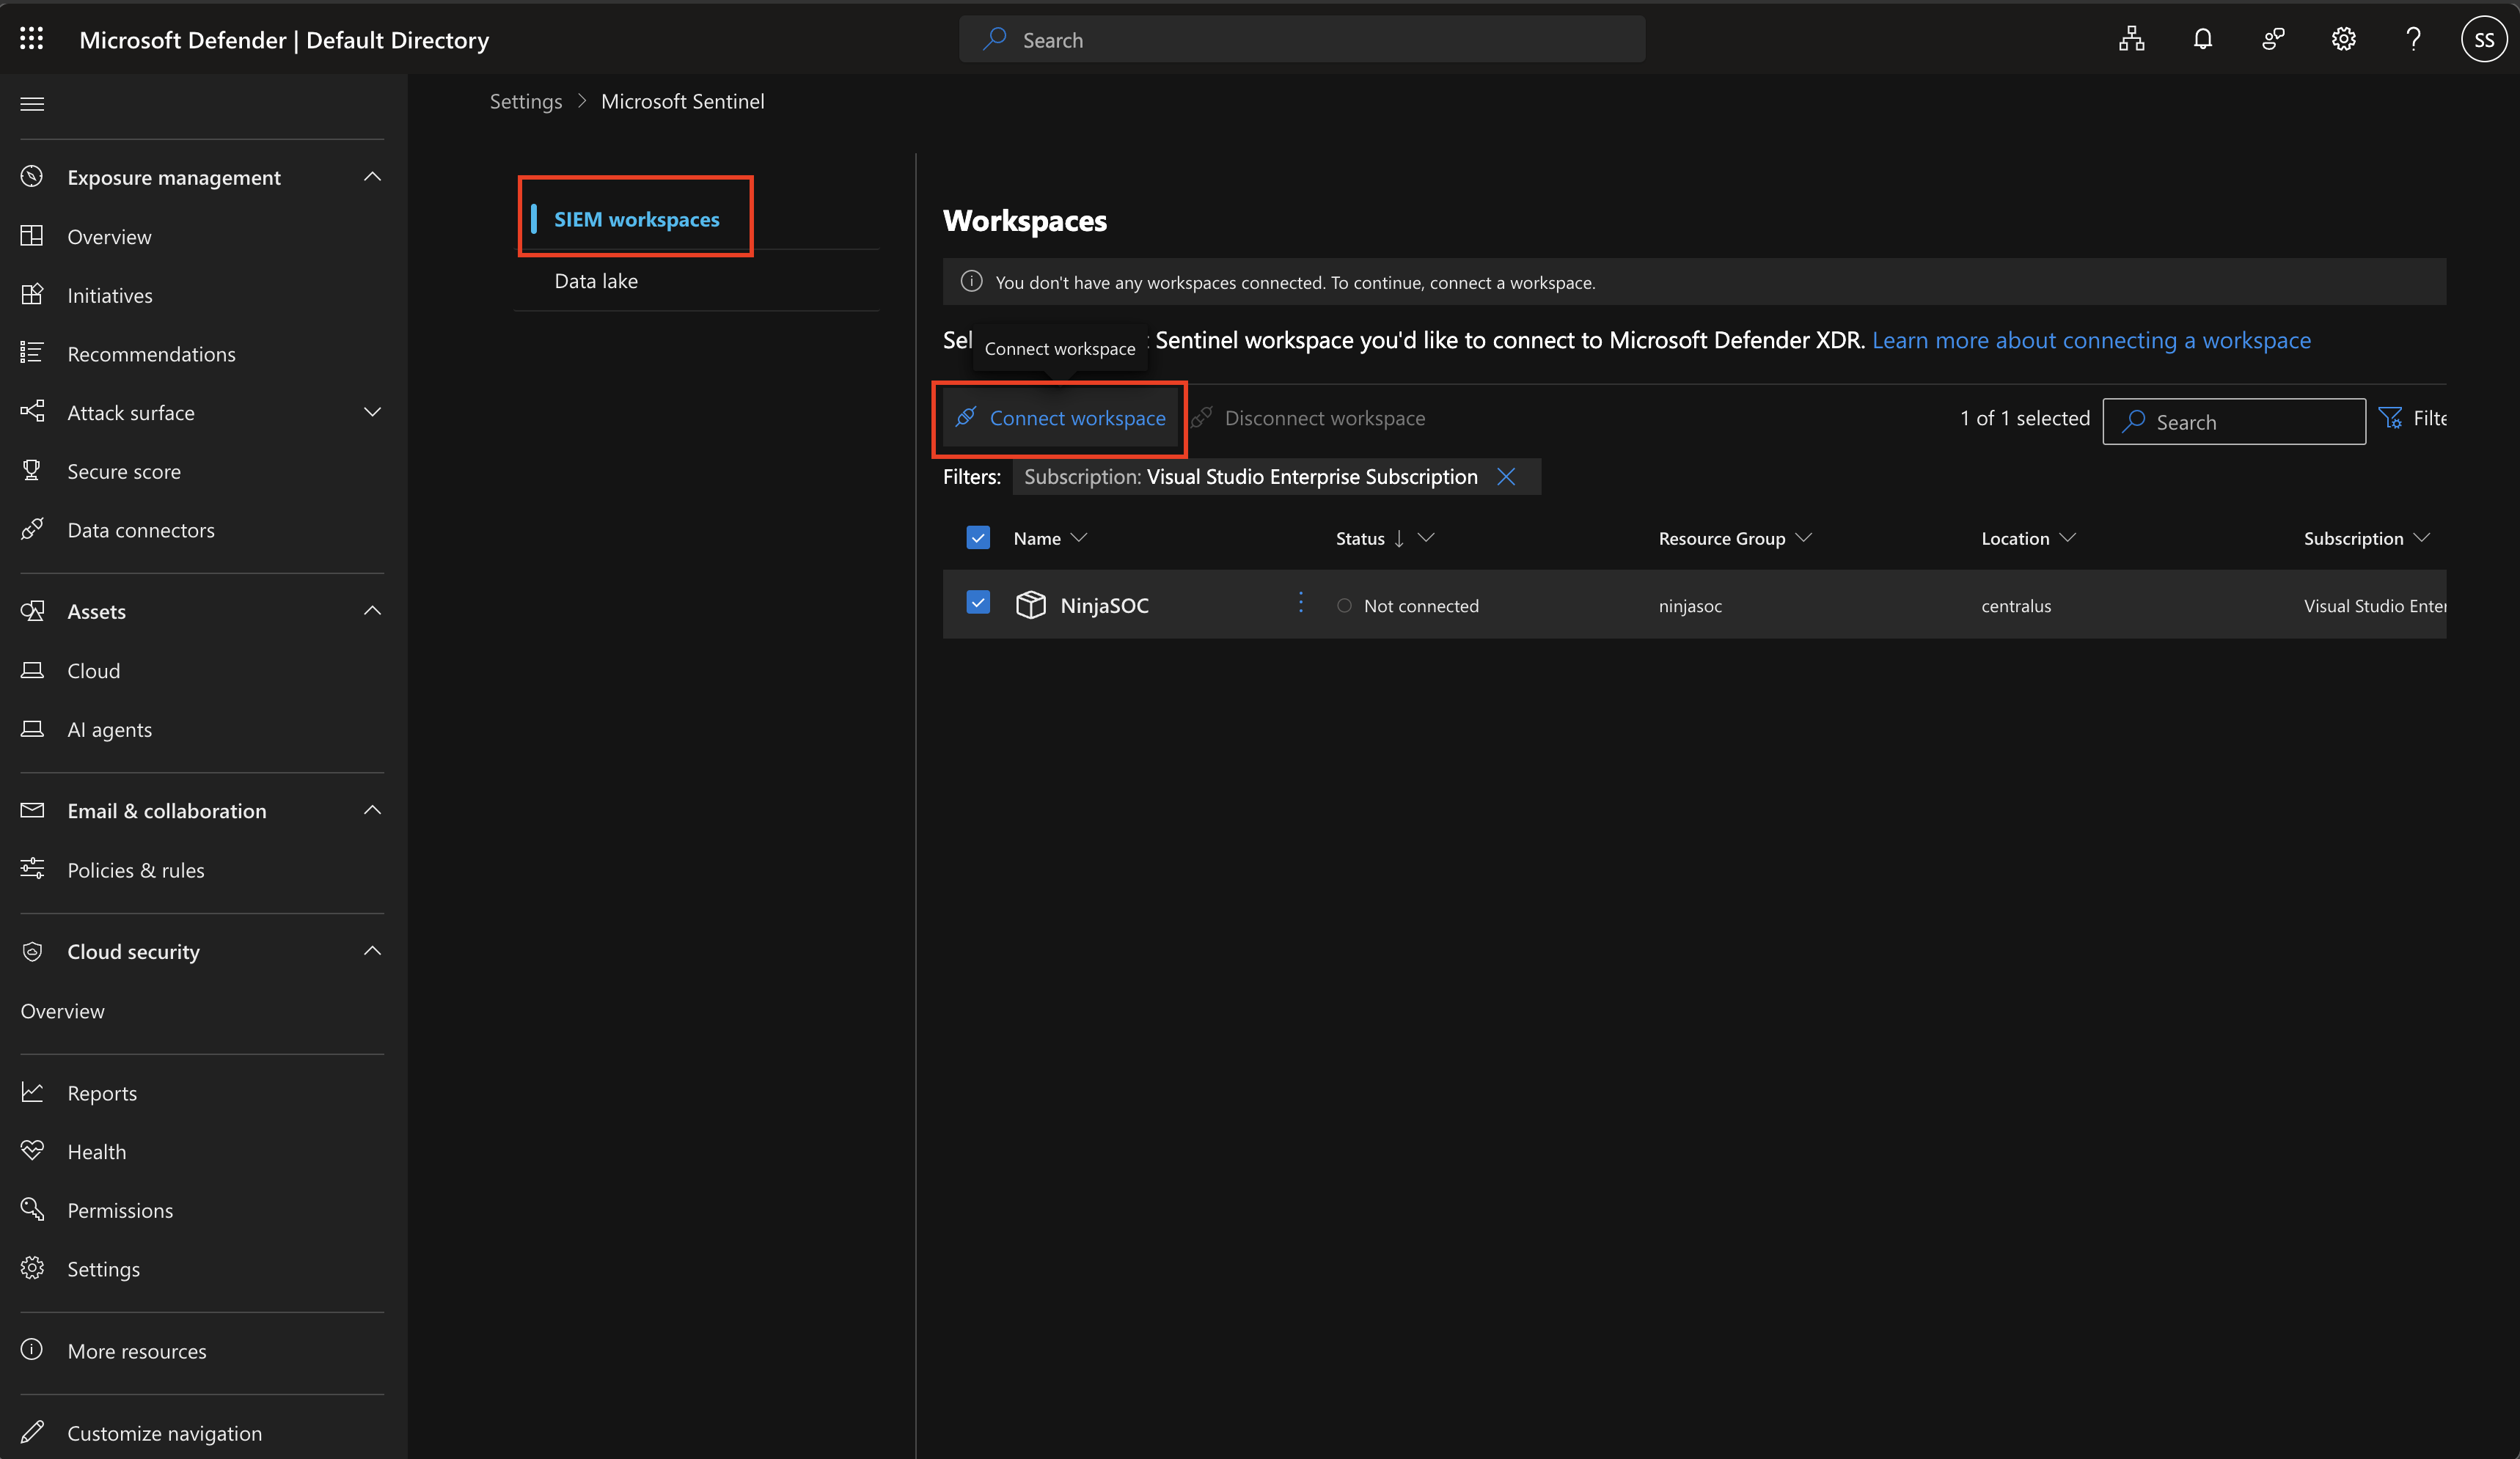This screenshot has width=2520, height=1459.
Task: Click the Reports chart icon
Action: pos(32,1092)
